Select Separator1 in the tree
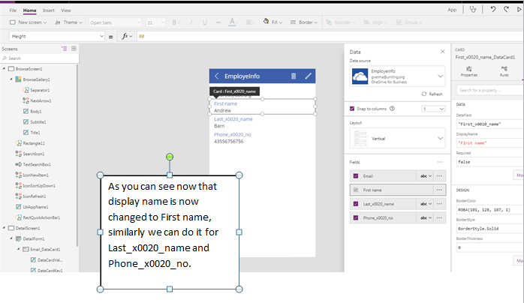 tap(40, 90)
